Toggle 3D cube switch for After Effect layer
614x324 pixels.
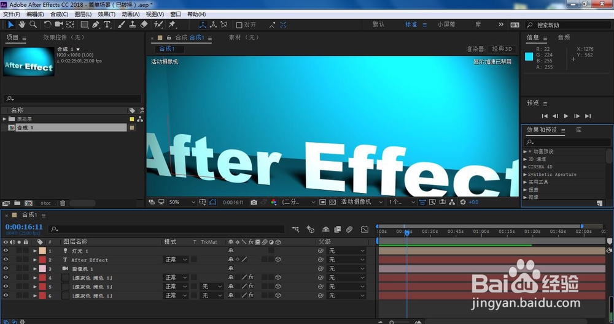[278, 260]
